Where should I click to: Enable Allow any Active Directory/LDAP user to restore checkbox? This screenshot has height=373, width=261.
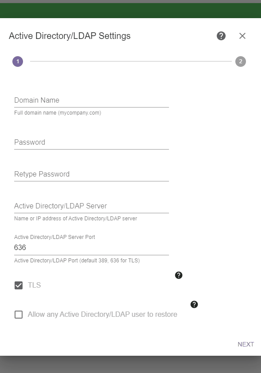19,315
